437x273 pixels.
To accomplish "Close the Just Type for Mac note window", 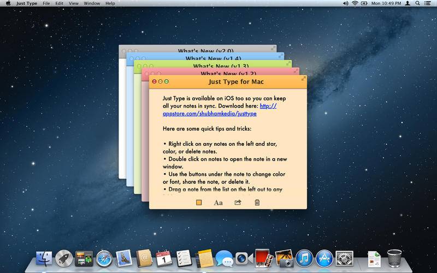I will pos(154,81).
